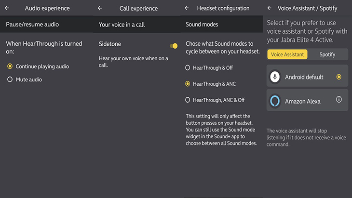The image size is (352, 198).
Task: Click the Android default label
Action: click(304, 77)
